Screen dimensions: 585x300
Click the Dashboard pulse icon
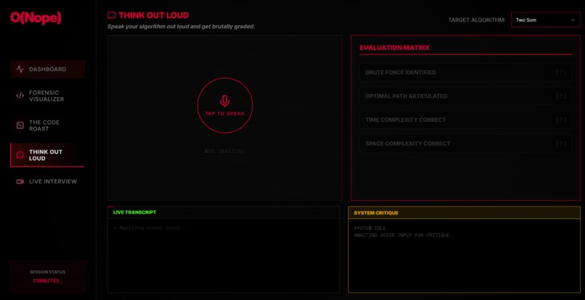pyautogui.click(x=20, y=70)
